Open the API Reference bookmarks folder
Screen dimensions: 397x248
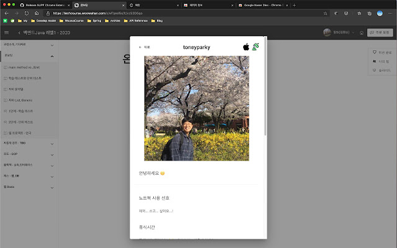click(x=136, y=20)
